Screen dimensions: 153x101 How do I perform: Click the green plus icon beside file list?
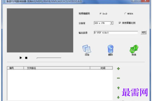click(x=118, y=69)
